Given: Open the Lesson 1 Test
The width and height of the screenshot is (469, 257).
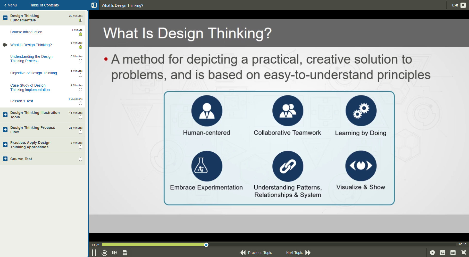Looking at the screenshot, I should coord(22,101).
